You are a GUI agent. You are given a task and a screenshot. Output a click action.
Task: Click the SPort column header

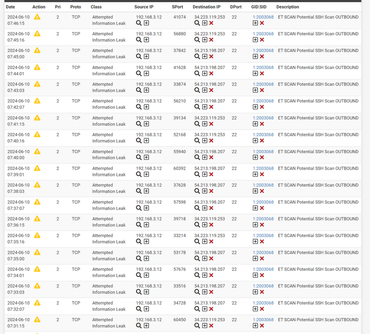click(177, 7)
